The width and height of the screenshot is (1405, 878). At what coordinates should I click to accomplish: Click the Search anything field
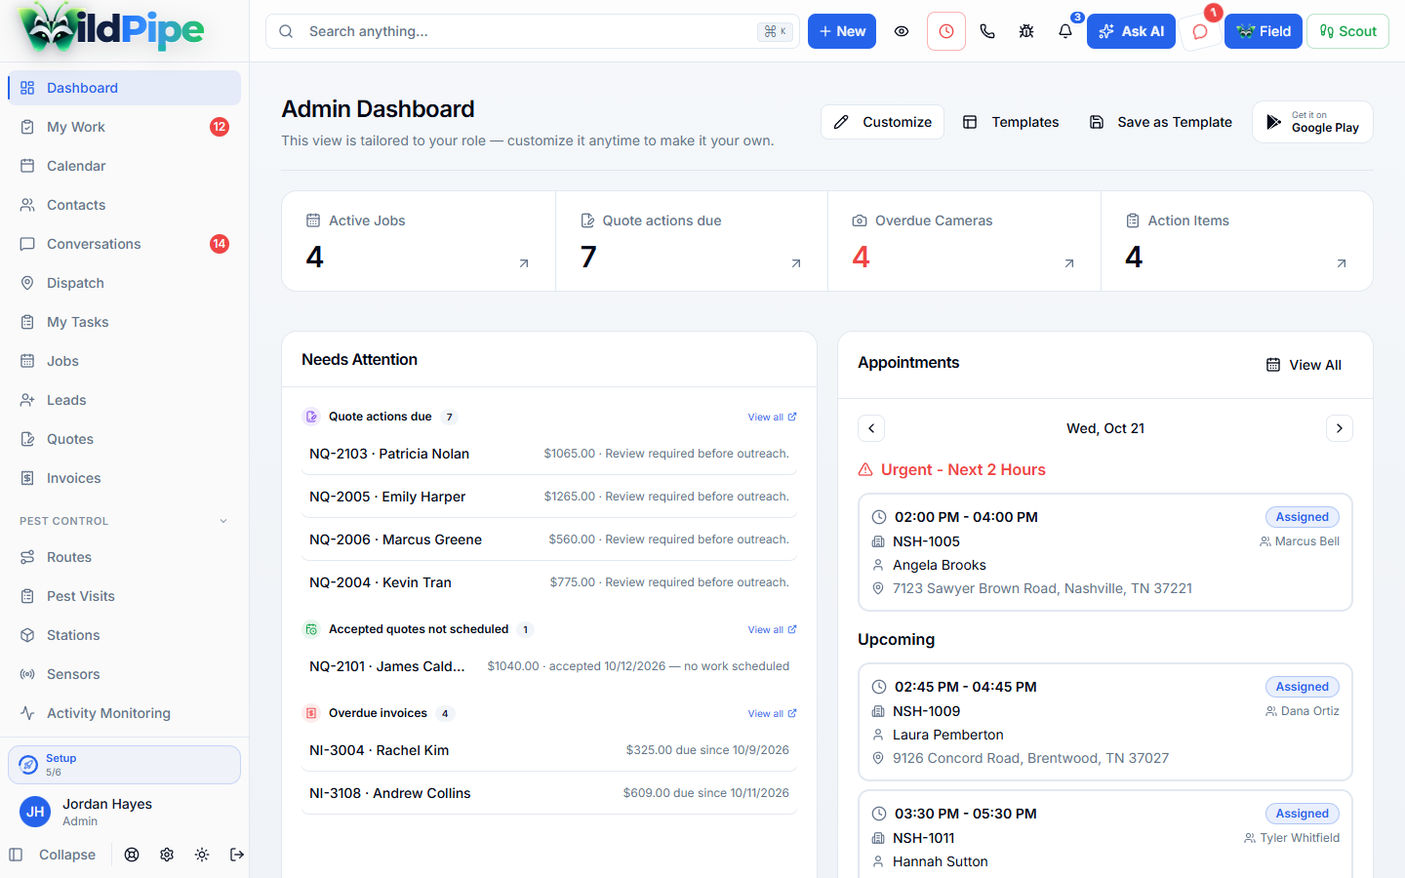[x=533, y=31]
